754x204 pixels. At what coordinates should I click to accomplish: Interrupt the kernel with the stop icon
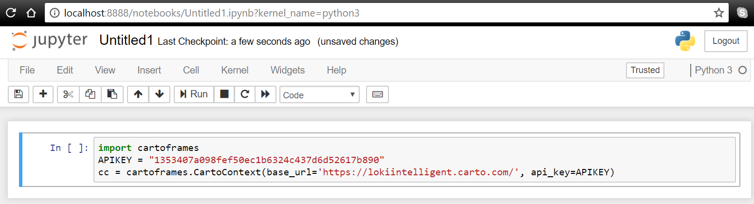click(x=224, y=94)
